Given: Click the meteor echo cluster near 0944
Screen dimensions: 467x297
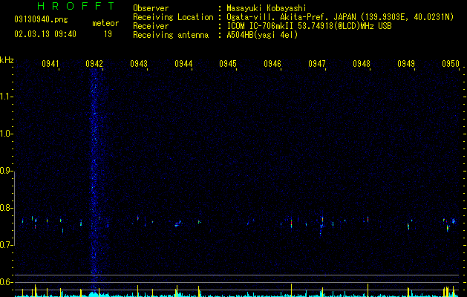Looking at the screenshot, I should click(179, 223).
